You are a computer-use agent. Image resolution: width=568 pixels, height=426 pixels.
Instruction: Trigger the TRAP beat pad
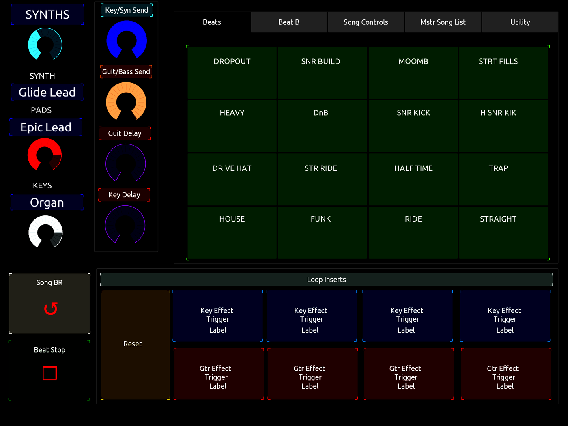(503, 179)
